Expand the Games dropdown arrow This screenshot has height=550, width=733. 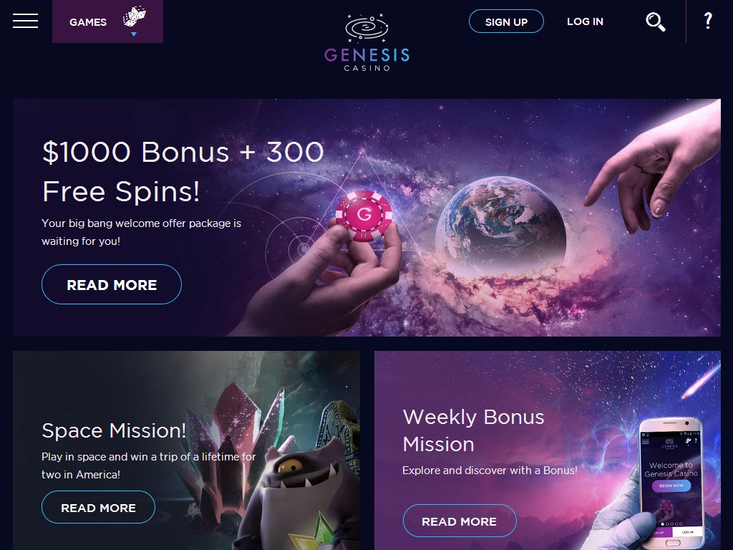(x=134, y=34)
